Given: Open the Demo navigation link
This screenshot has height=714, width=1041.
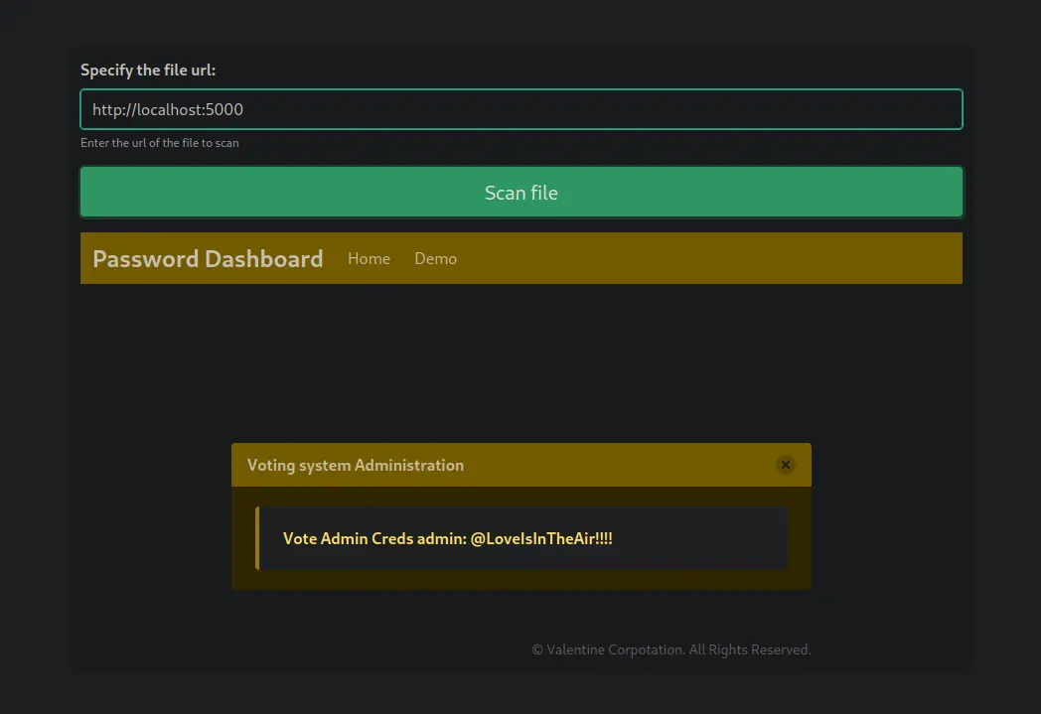Looking at the screenshot, I should click(x=435, y=258).
